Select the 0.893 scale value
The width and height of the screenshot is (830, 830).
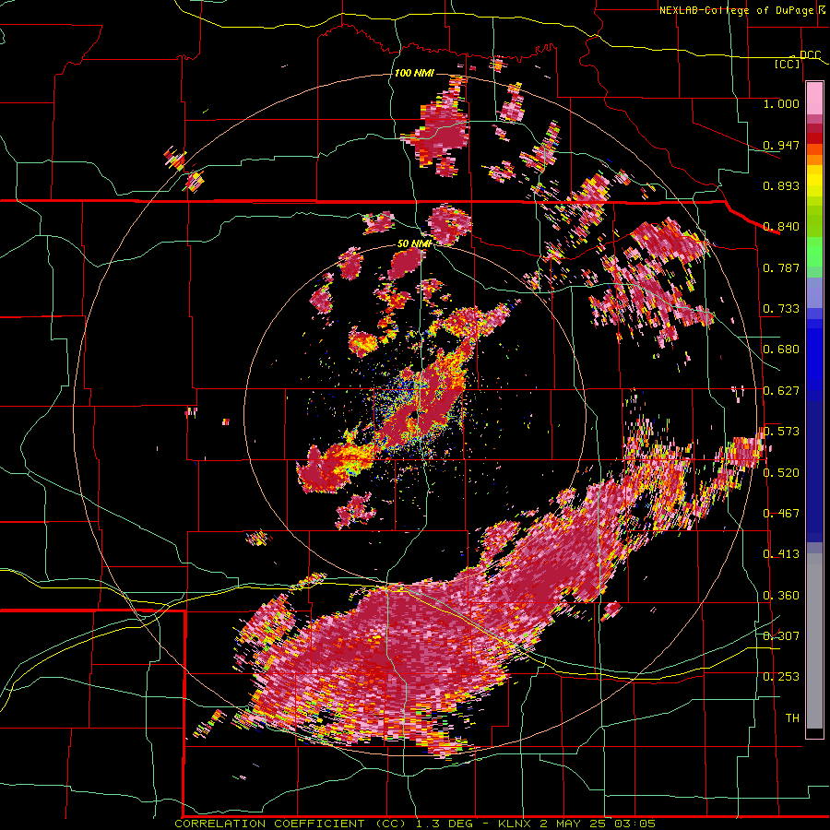click(x=781, y=185)
